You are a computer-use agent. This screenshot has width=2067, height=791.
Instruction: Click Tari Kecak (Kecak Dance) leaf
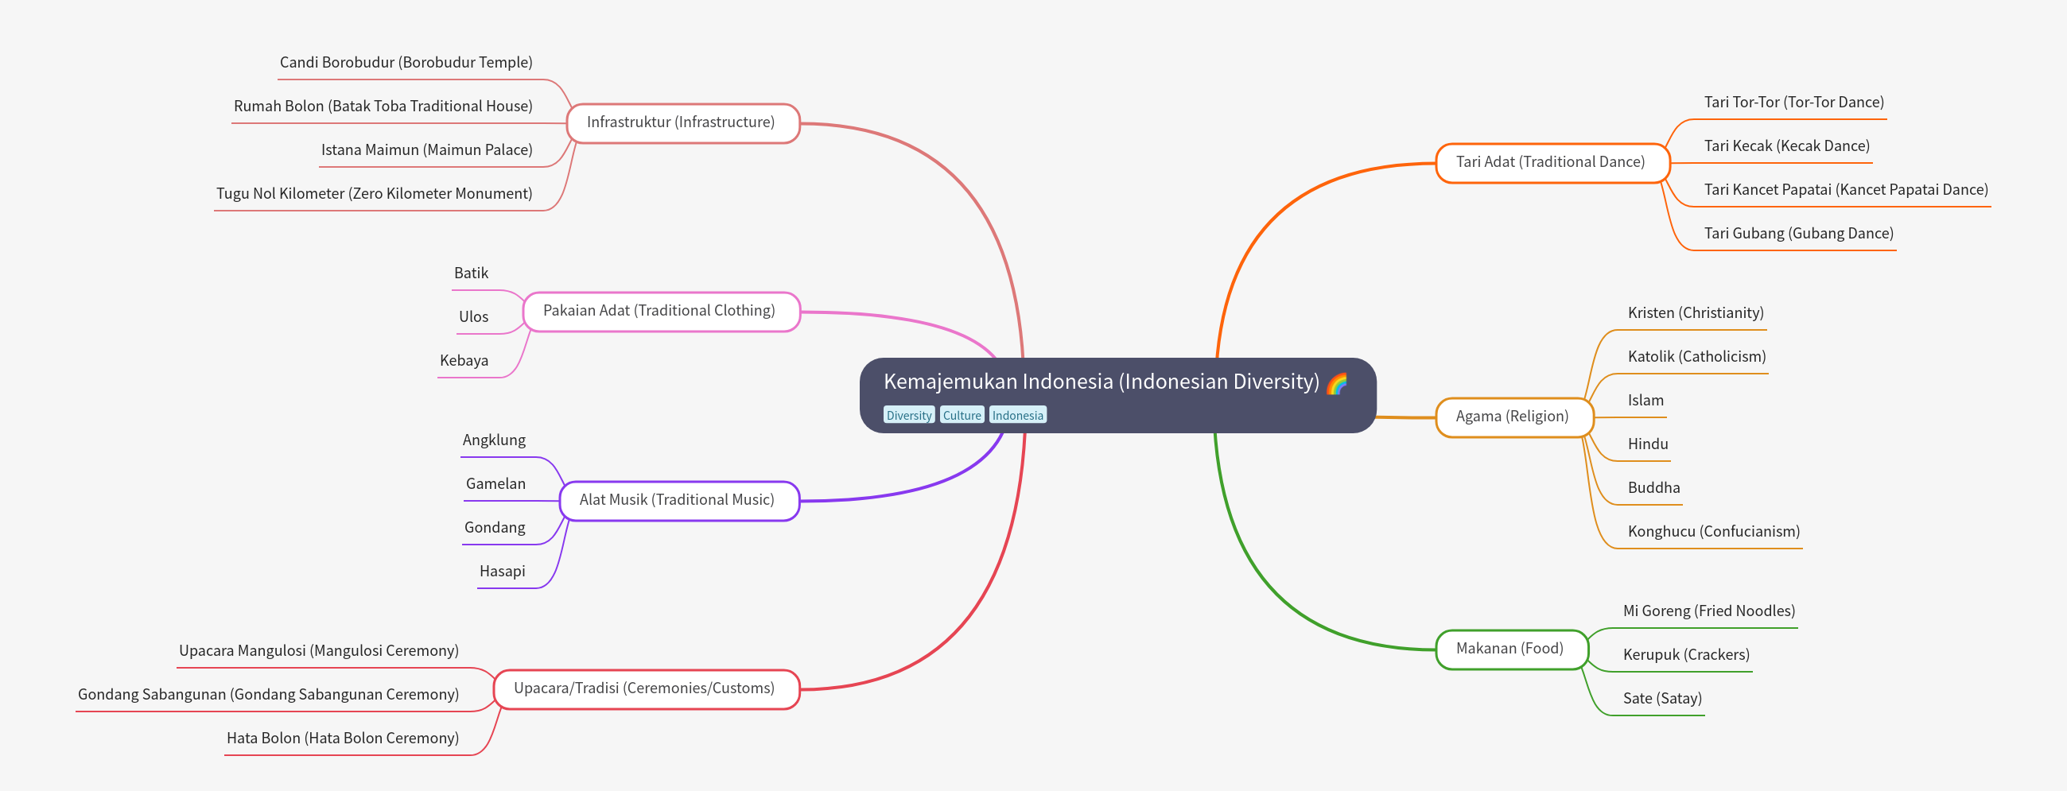tap(1787, 146)
